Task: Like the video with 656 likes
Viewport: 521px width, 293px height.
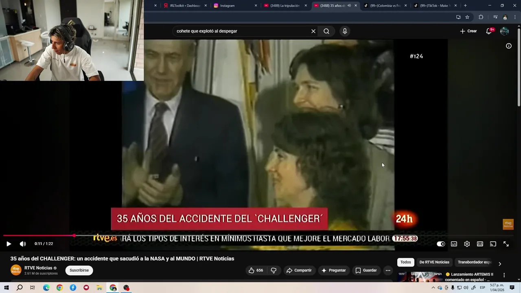Action: [256, 270]
